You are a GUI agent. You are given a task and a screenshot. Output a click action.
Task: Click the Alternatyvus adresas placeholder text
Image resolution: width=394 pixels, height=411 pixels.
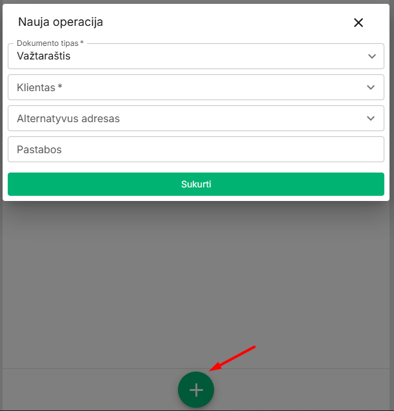[x=68, y=118]
